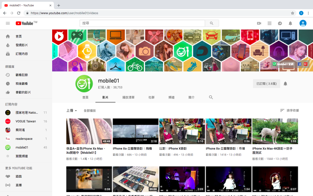The height and width of the screenshot is (196, 313).
Task: Open the 2:56 market video thumbnail
Action: pos(229,131)
